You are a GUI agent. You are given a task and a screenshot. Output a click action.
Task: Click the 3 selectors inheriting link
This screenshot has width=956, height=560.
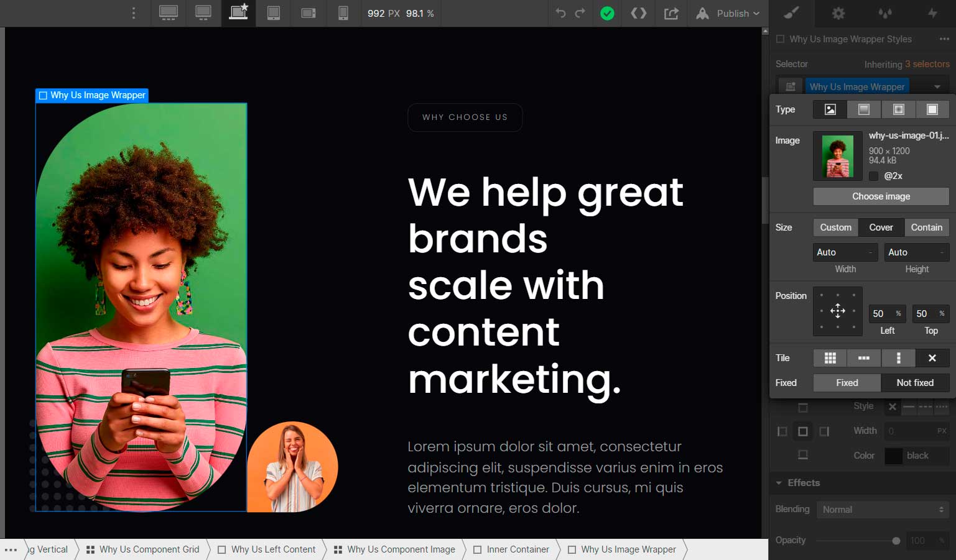pyautogui.click(x=927, y=64)
